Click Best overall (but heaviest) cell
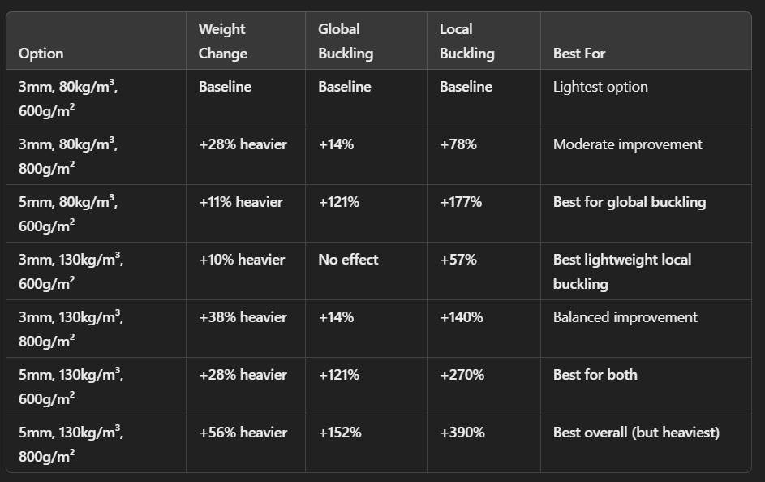 coord(636,433)
